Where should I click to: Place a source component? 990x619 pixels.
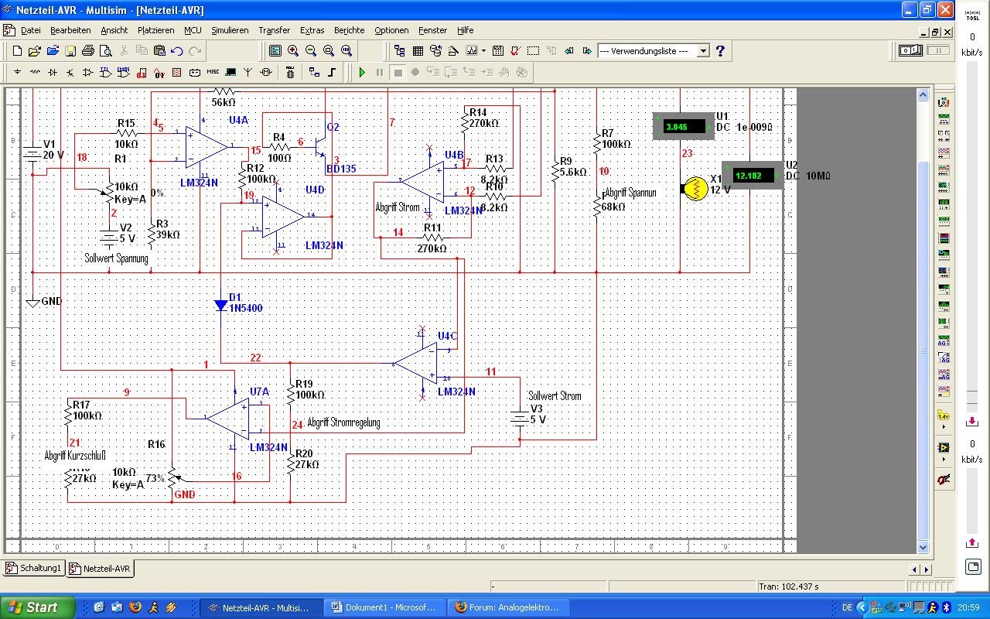pyautogui.click(x=17, y=72)
